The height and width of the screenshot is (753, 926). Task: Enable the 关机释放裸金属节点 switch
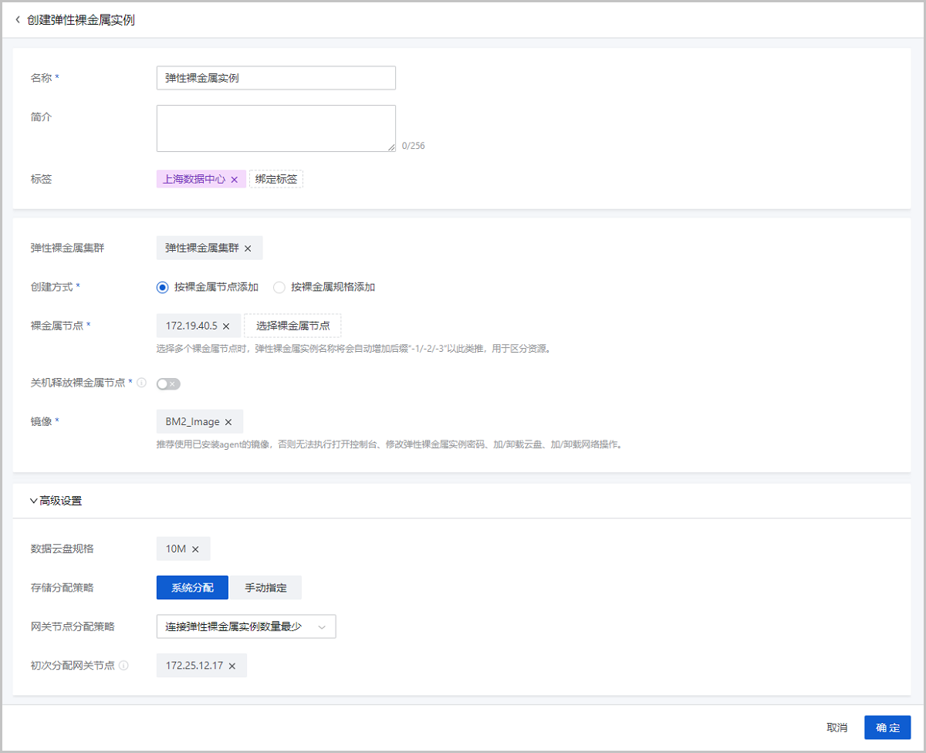pyautogui.click(x=168, y=383)
